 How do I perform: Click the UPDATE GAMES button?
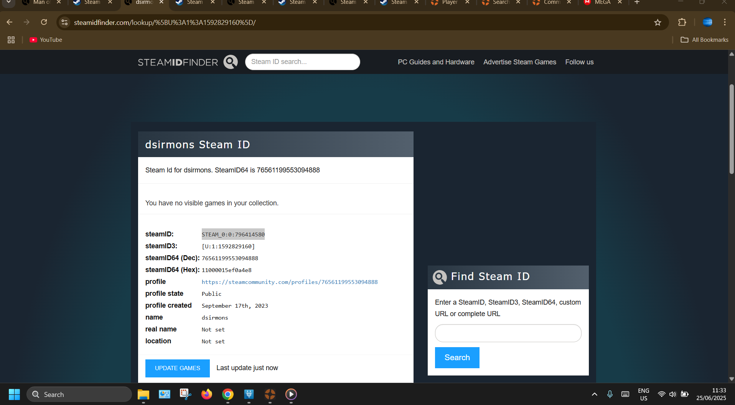pyautogui.click(x=178, y=368)
